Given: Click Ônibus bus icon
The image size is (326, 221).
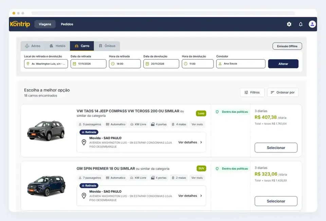Looking at the screenshot, I should pos(101,46).
